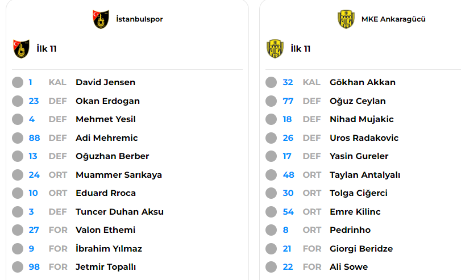The height and width of the screenshot is (280, 461).
Task: Open Tolga Ciğerci's player profile
Action: click(358, 193)
